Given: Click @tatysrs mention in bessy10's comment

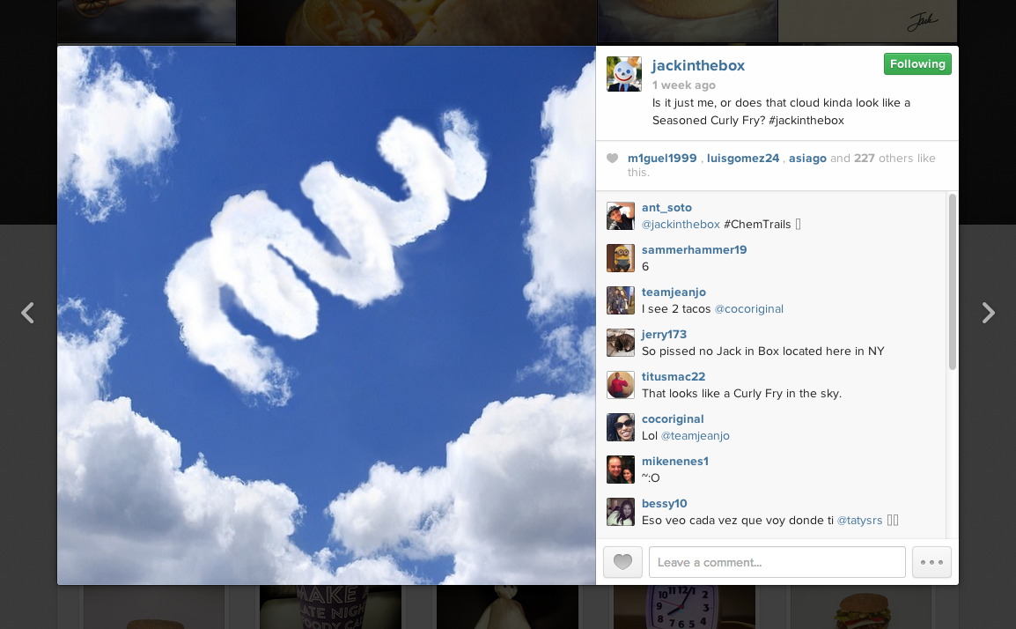Looking at the screenshot, I should pos(860,521).
